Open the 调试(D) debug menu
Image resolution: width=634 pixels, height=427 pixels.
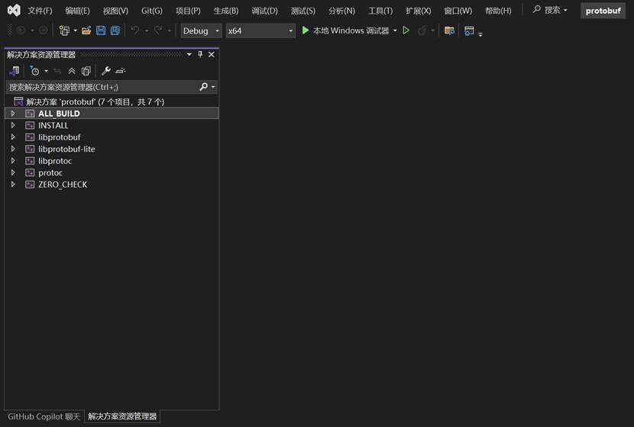264,11
